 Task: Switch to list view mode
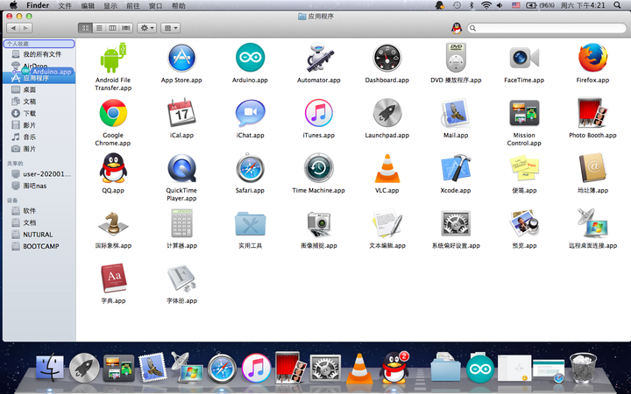pyautogui.click(x=99, y=28)
